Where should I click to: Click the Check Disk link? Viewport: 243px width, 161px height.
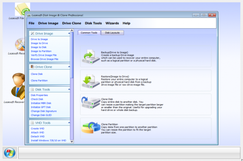(37, 99)
